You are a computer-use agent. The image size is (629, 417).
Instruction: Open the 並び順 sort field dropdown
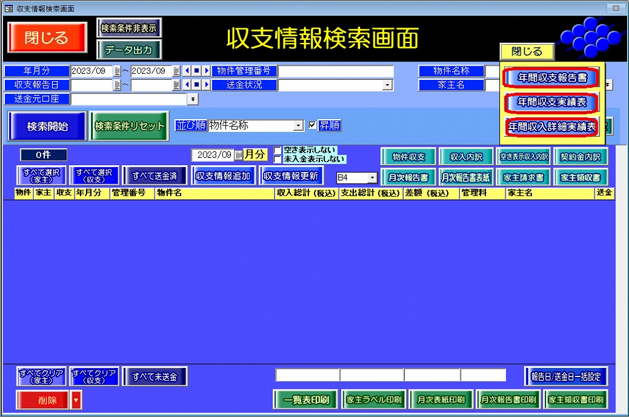coord(299,125)
